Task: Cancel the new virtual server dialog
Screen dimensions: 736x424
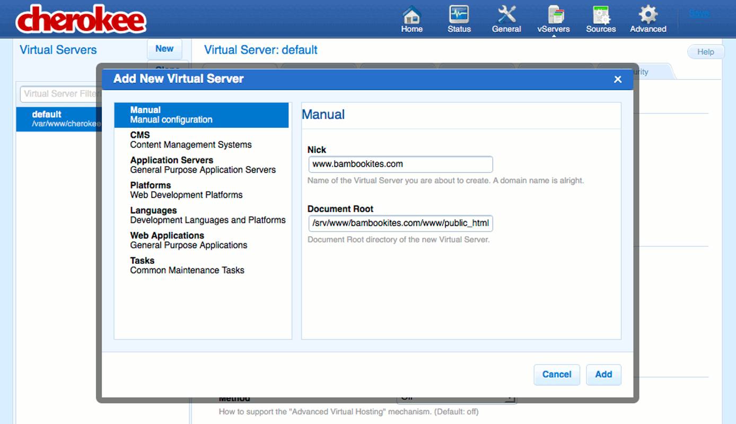Action: coord(557,375)
